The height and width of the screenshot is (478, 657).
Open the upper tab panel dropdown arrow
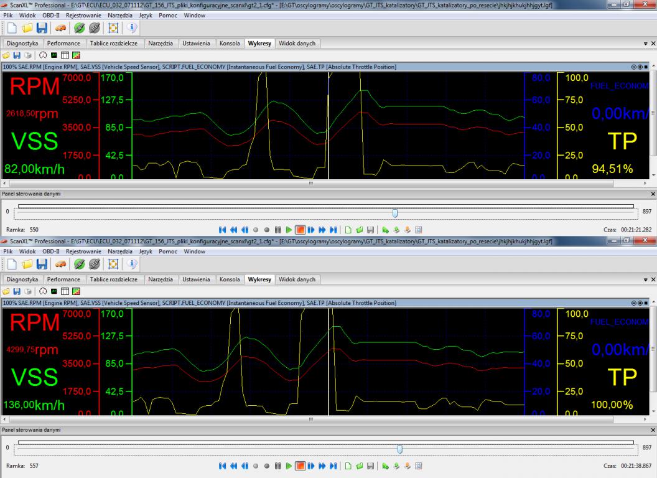pos(646,44)
